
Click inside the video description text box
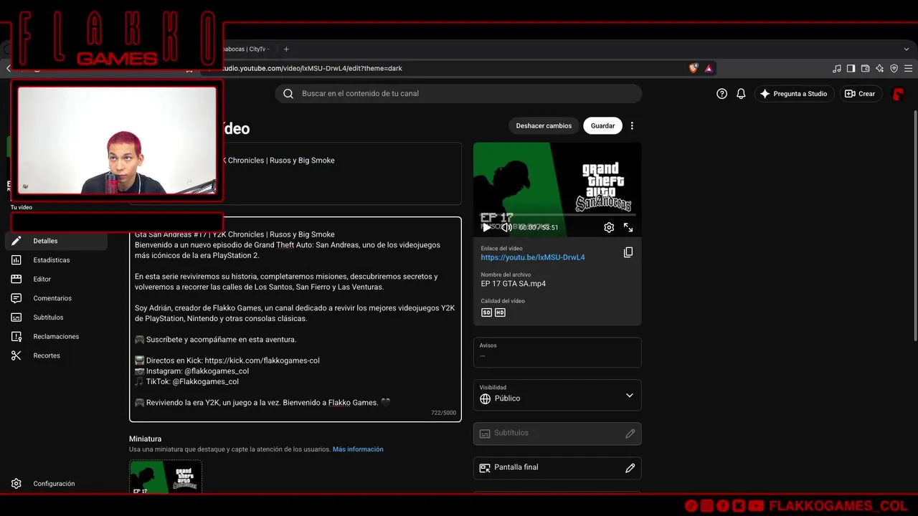295,320
